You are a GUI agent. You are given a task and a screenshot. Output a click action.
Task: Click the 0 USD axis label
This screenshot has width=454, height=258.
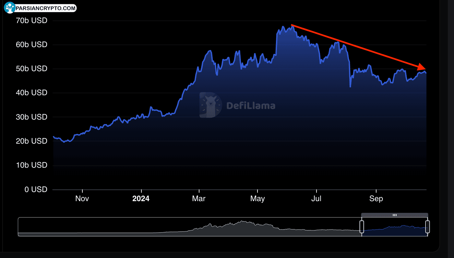click(36, 189)
